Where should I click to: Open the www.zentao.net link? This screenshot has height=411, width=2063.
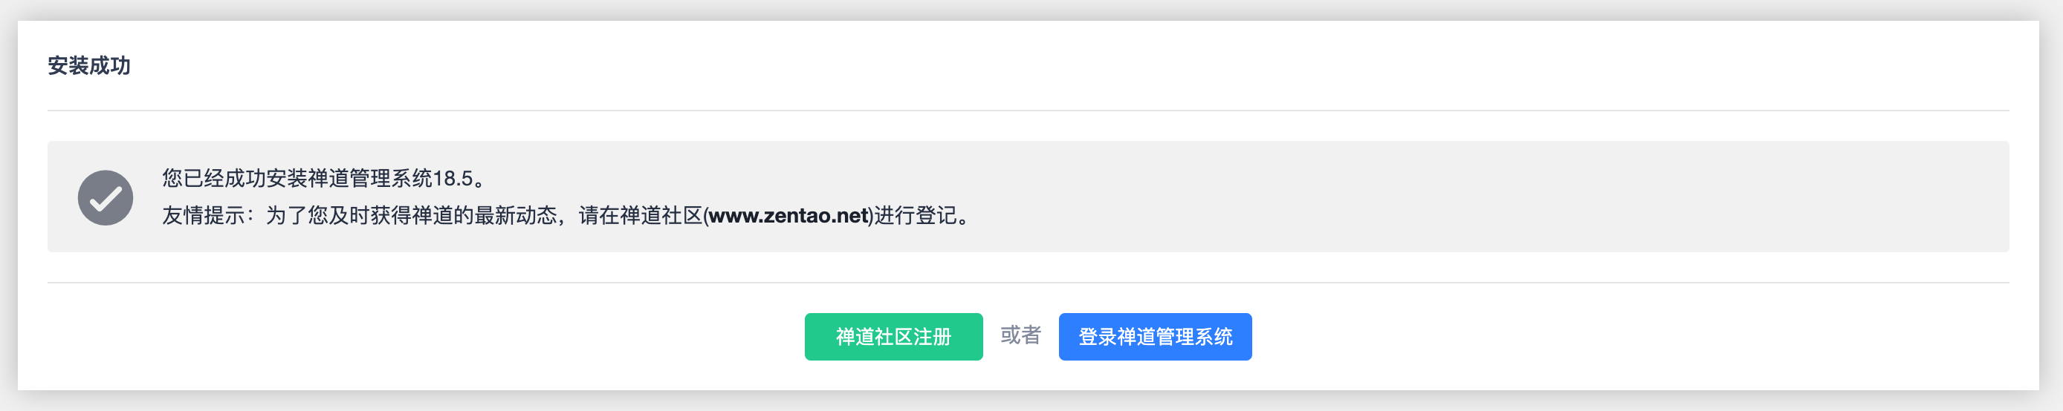tap(788, 216)
